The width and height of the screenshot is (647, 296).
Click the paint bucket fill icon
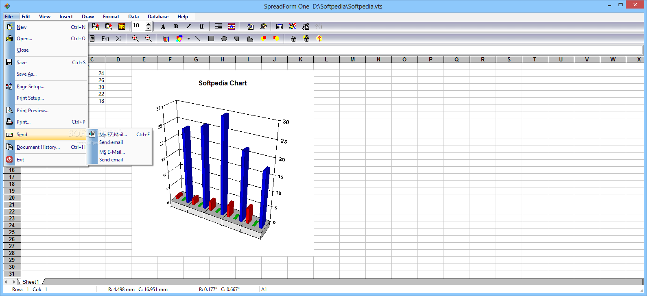coord(250,26)
